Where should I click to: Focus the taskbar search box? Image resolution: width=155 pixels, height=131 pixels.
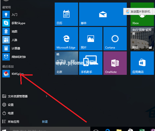[x=50, y=129]
